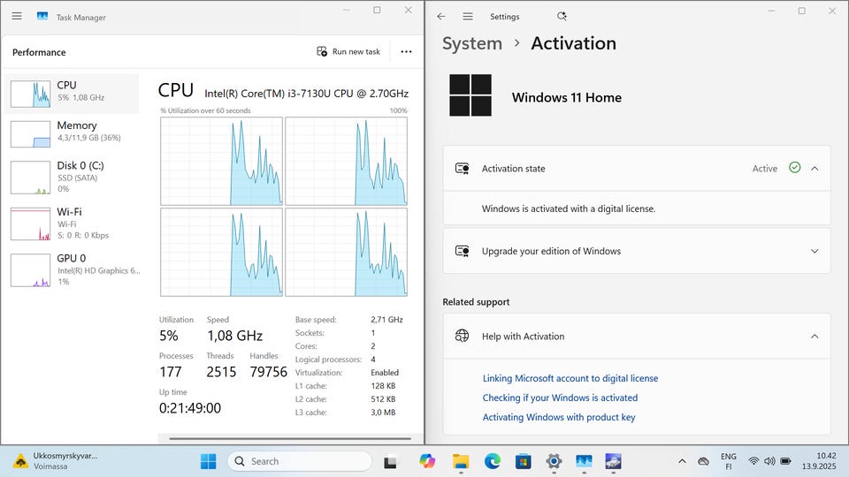Image resolution: width=849 pixels, height=477 pixels.
Task: Click the Intel Core i3-7130U CPU name
Action: 307,94
